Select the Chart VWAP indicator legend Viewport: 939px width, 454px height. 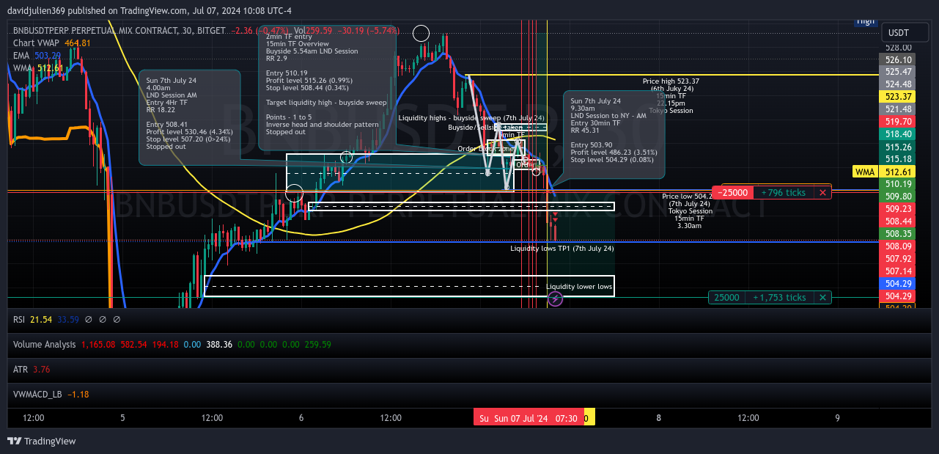pyautogui.click(x=51, y=43)
